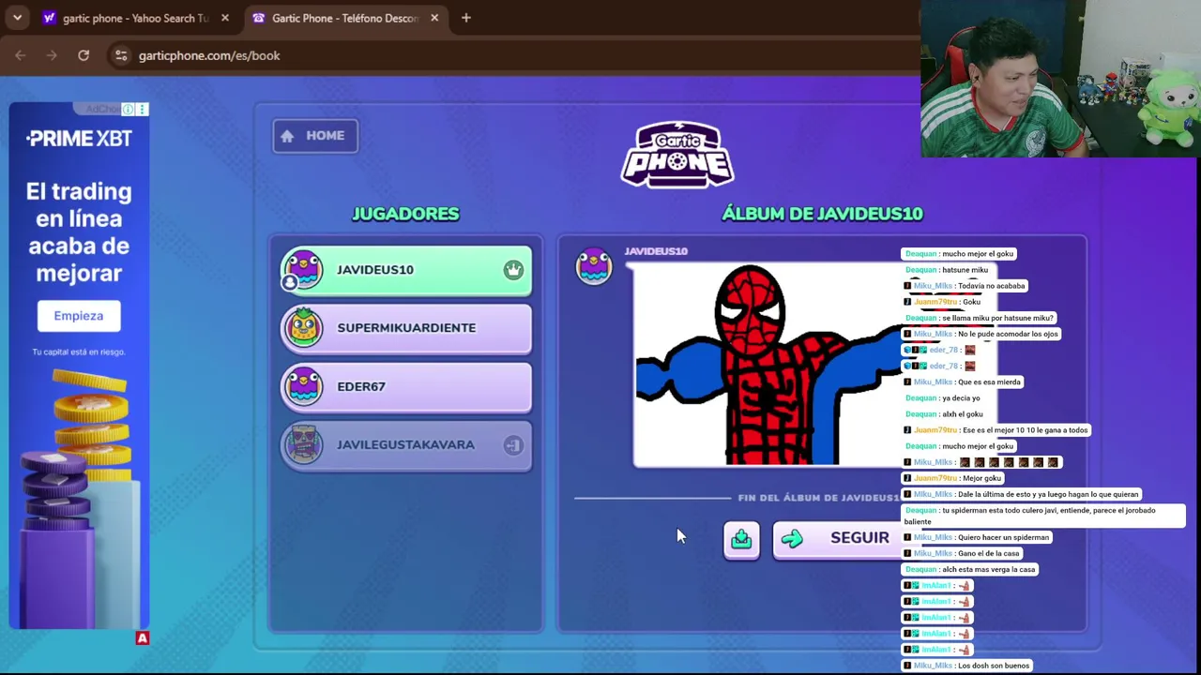Click the ad text 'Tu capital está en riesgo.'
Viewport: 1201px width, 675px height.
point(79,352)
